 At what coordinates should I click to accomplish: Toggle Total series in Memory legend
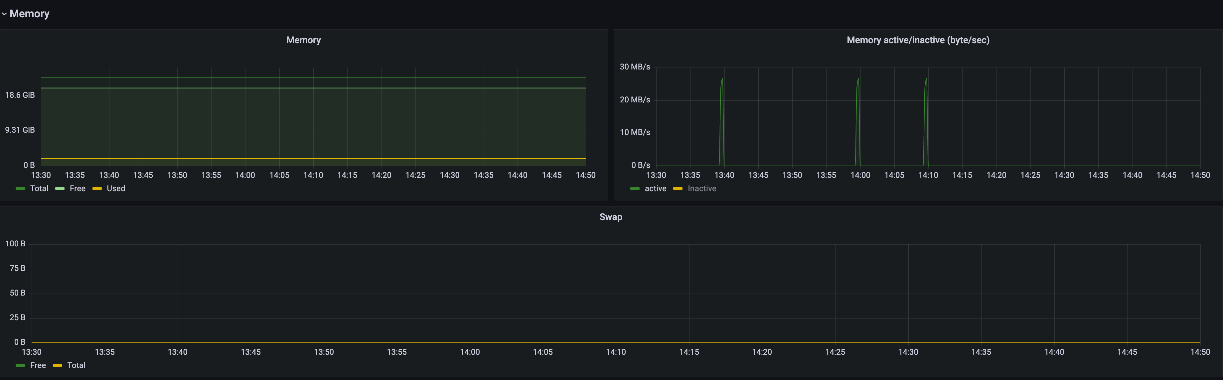click(x=39, y=189)
